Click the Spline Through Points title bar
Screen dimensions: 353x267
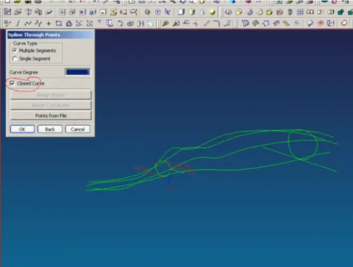50,35
